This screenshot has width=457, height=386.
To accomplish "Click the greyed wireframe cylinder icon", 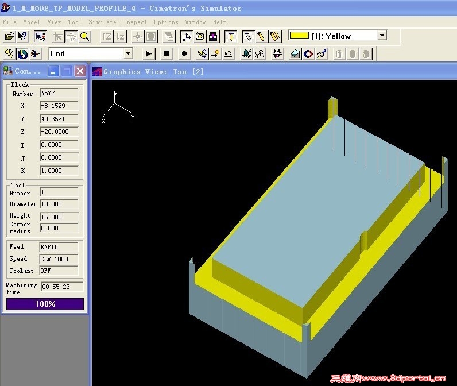I will [x=339, y=54].
